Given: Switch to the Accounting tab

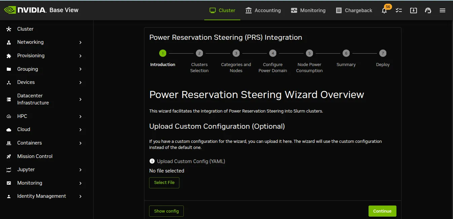Looking at the screenshot, I should coord(263,10).
